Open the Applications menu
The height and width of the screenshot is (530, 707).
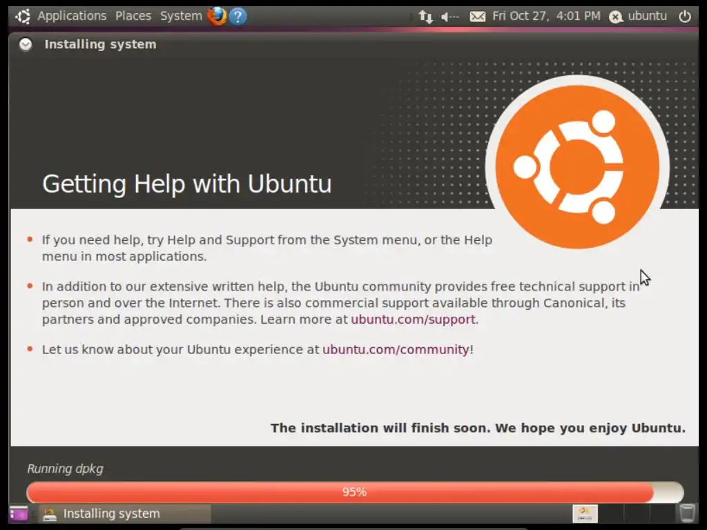click(72, 17)
